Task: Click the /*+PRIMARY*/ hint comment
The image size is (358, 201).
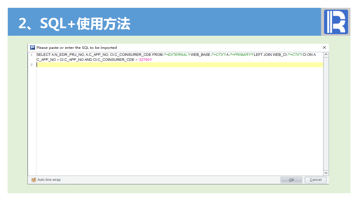Action: [241, 55]
